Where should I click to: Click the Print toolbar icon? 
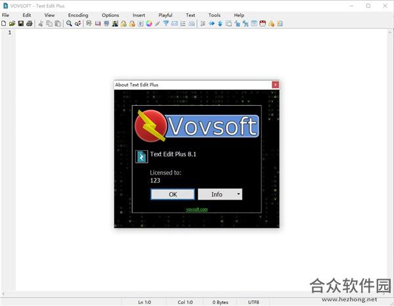tap(30, 24)
